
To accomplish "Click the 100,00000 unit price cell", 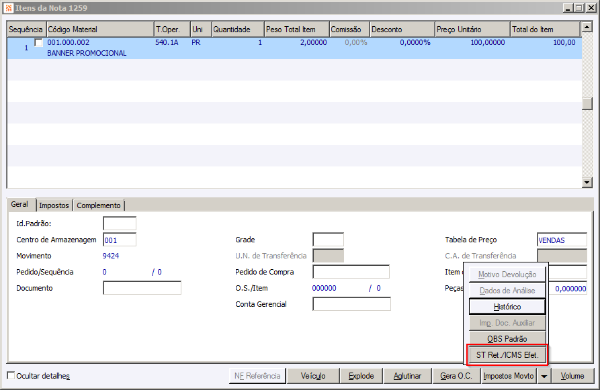I will 488,42.
